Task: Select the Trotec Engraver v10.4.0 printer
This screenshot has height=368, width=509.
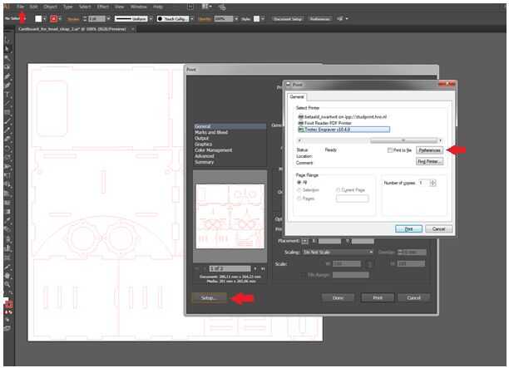Action: tap(343, 130)
